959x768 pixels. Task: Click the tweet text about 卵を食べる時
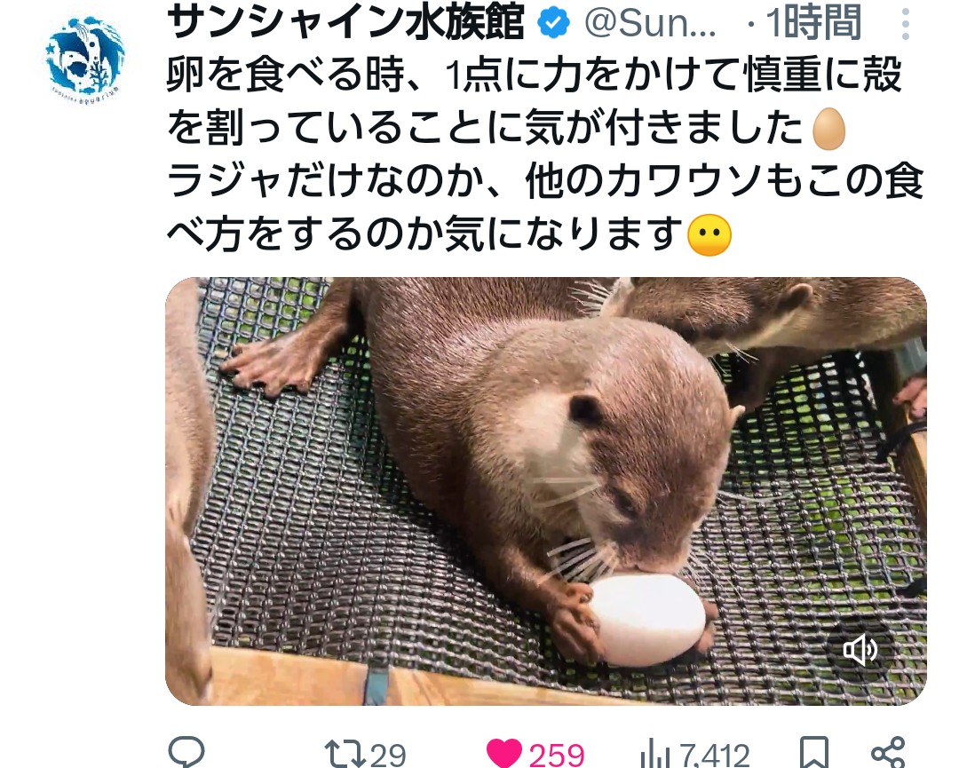544,154
